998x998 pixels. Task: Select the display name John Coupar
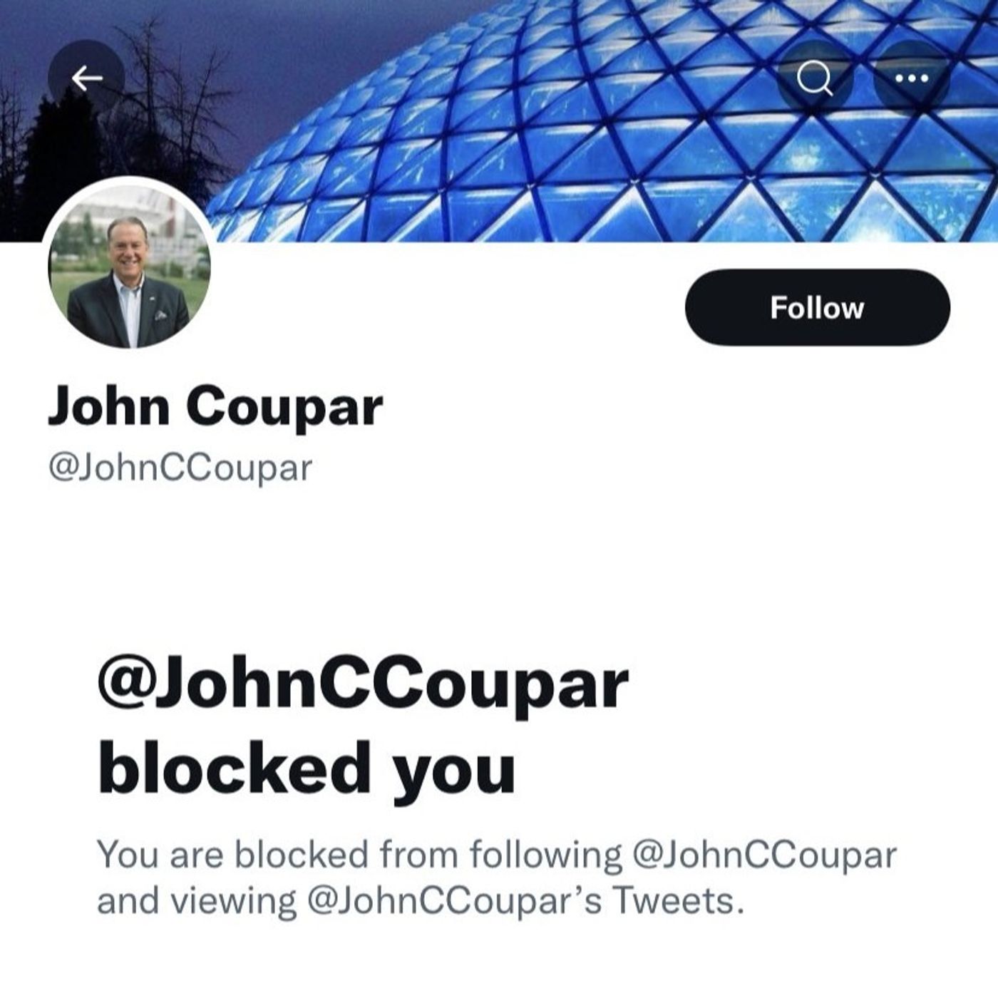[x=215, y=408]
